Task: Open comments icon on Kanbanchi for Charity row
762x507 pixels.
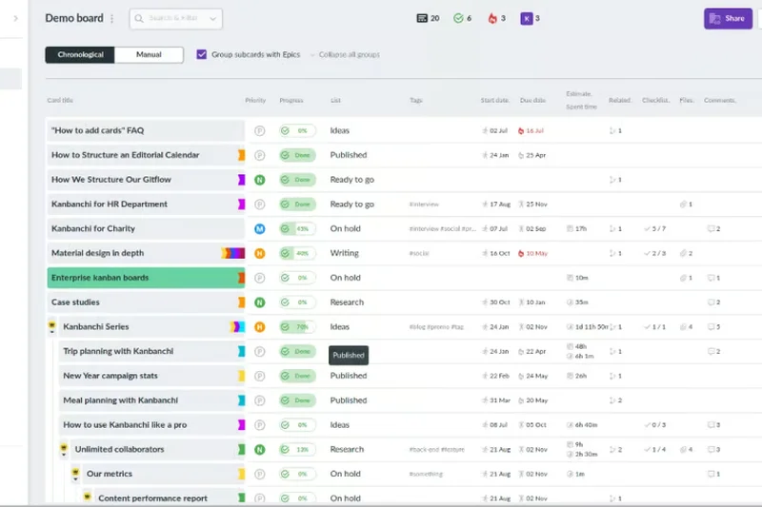Action: click(711, 229)
